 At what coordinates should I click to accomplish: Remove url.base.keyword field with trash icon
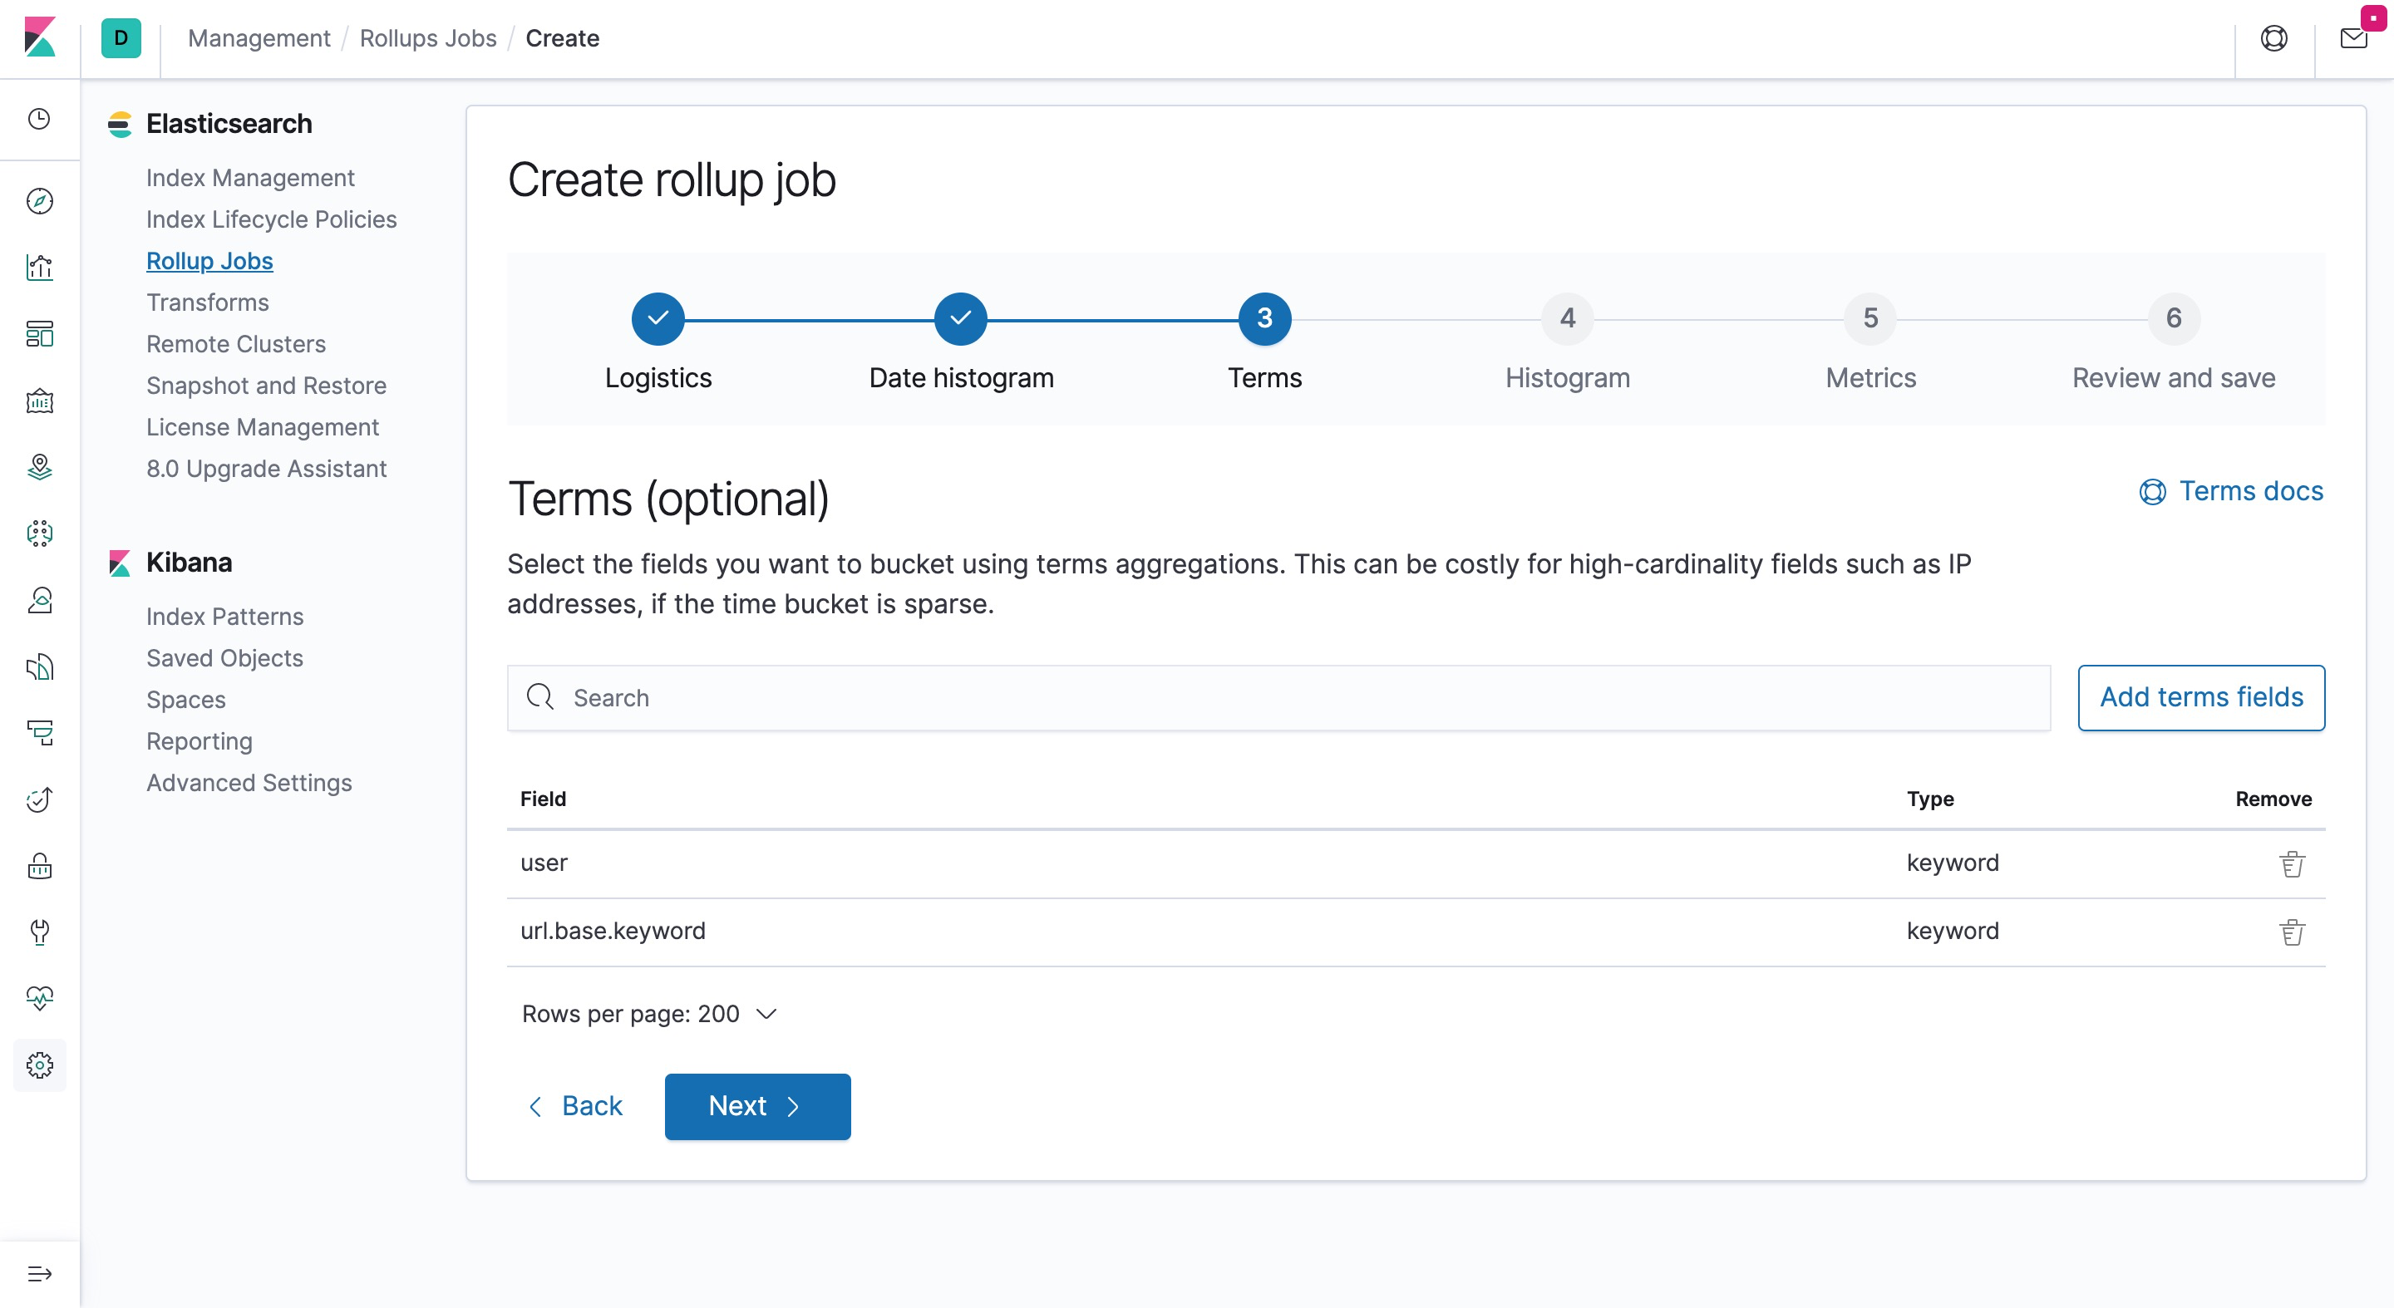(2291, 932)
